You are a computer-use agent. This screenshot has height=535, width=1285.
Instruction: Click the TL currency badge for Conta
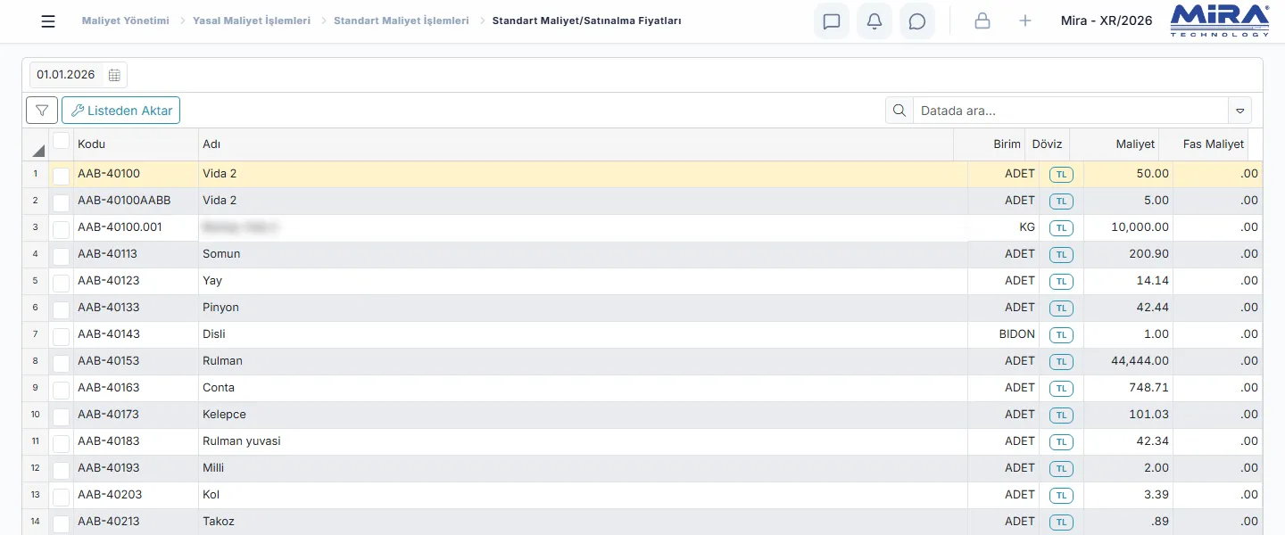click(1061, 389)
